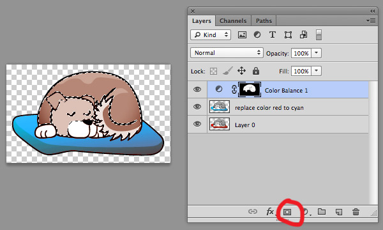Open the fx layer style menu

point(270,211)
